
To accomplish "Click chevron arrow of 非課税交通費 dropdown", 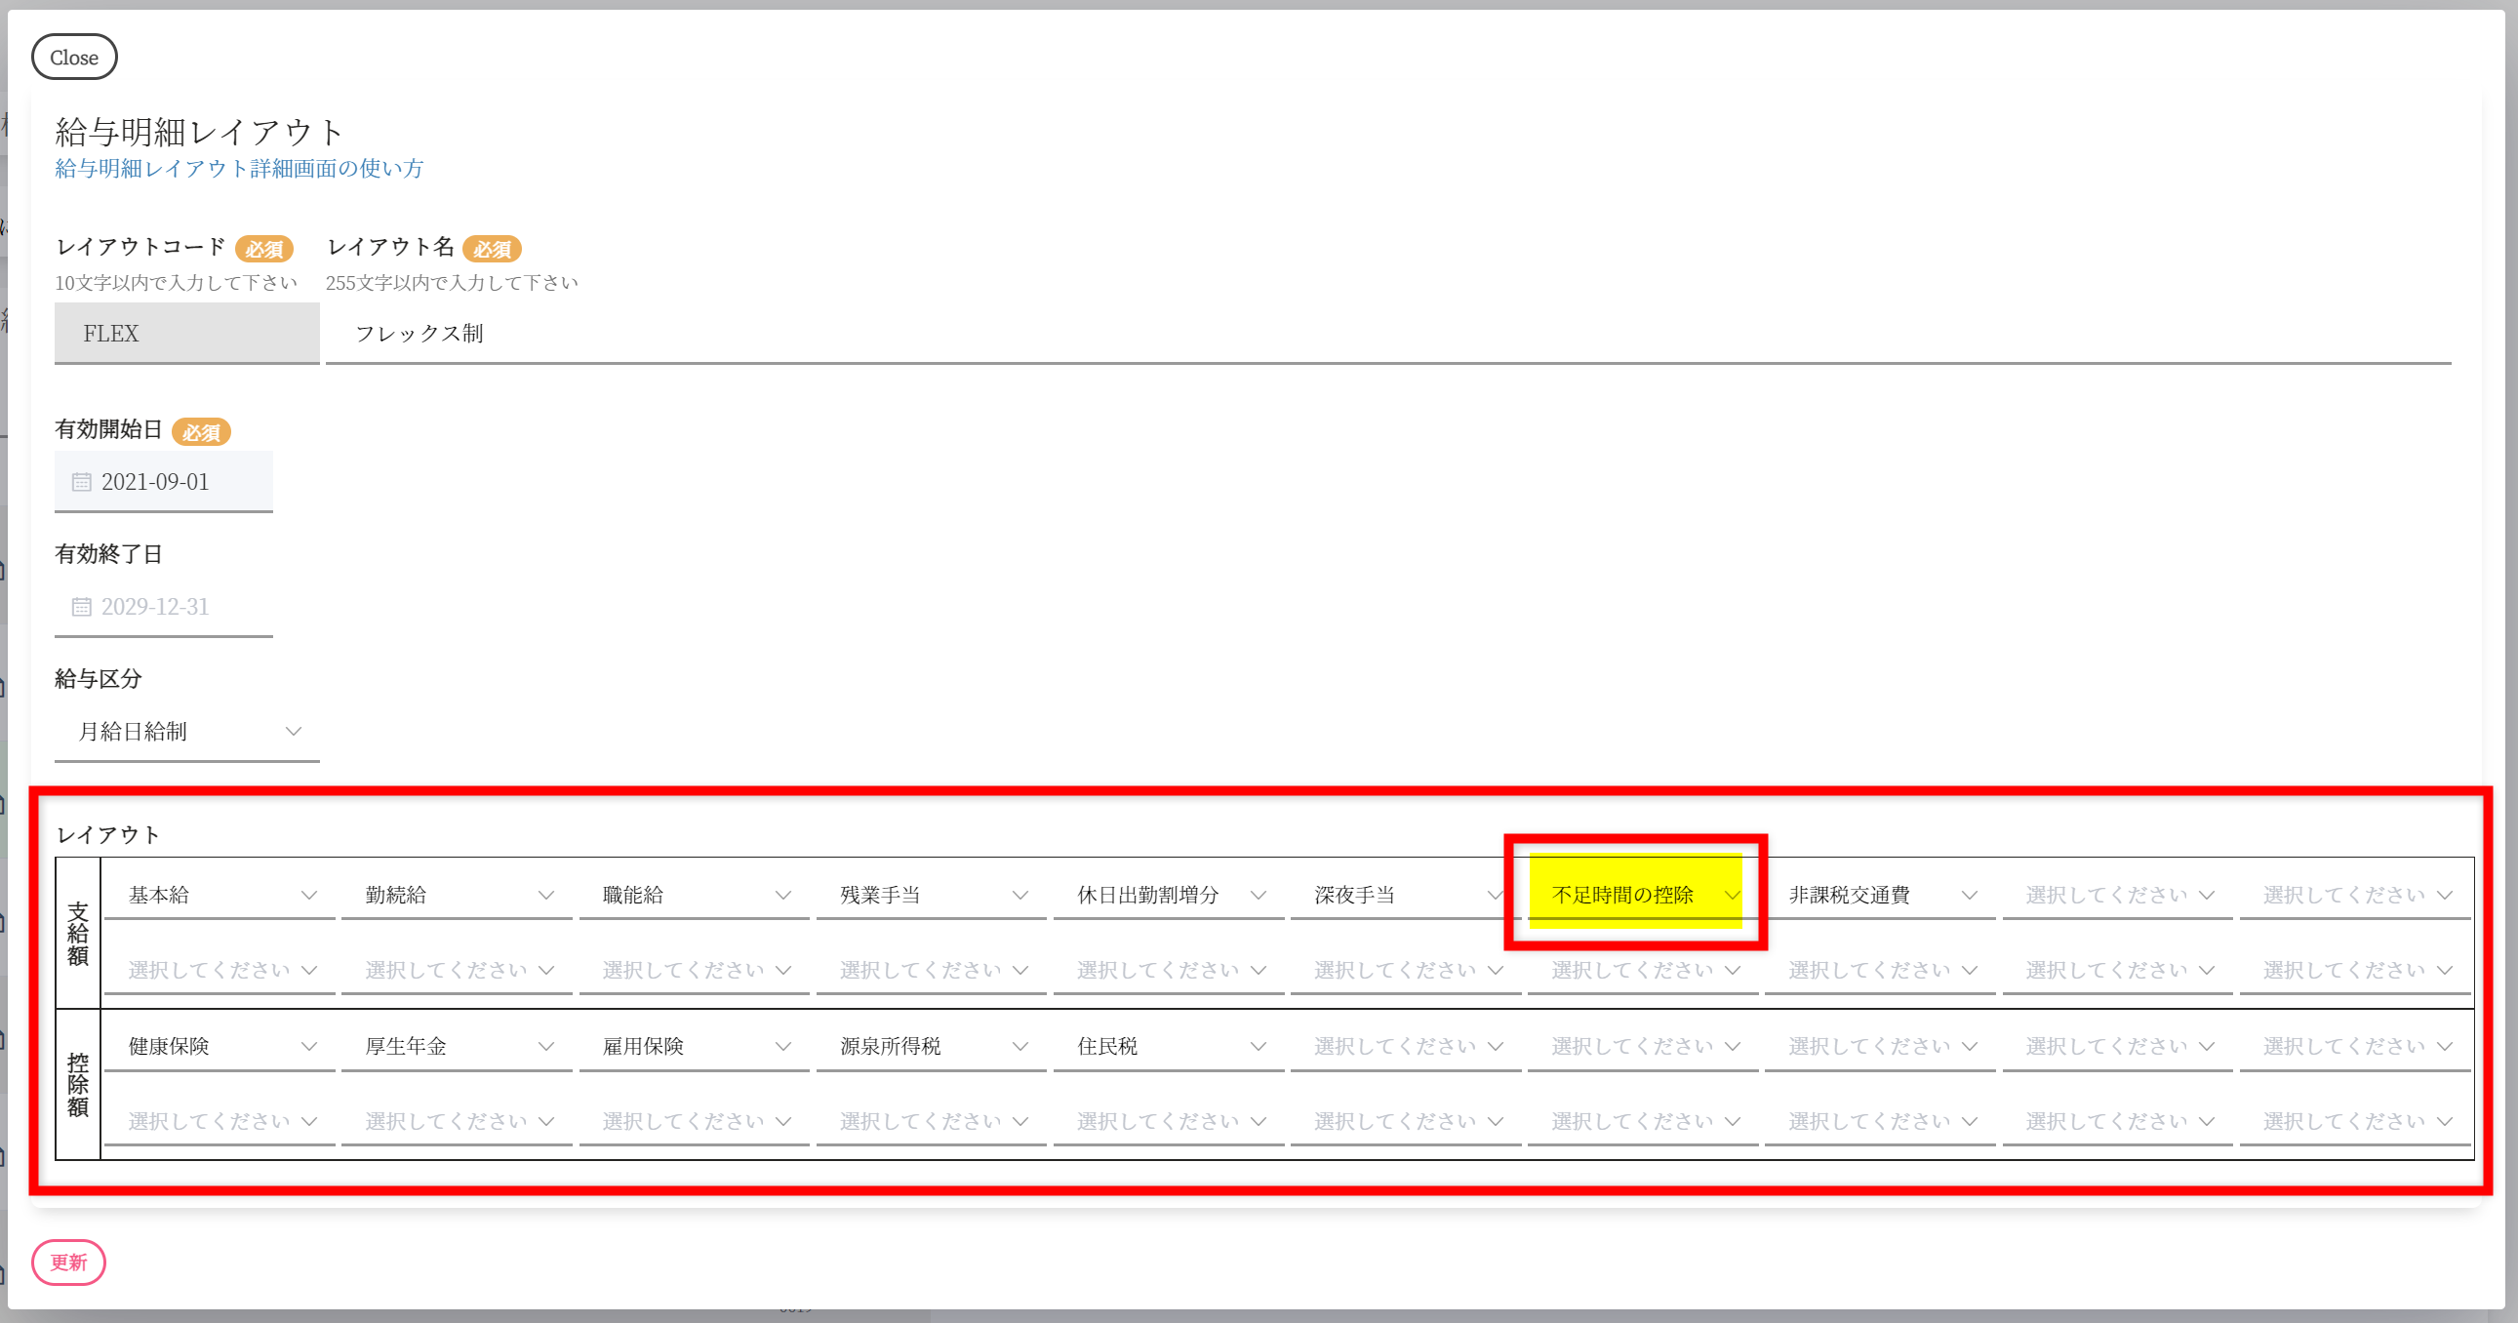I will pos(1969,895).
